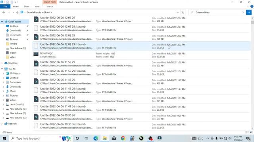Clear the Datemodified search text
254x142 pixels.
coord(243,12)
